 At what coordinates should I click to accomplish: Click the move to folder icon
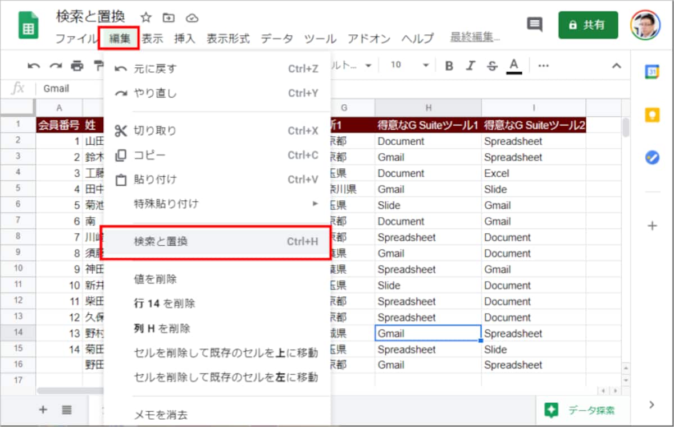[x=168, y=17]
